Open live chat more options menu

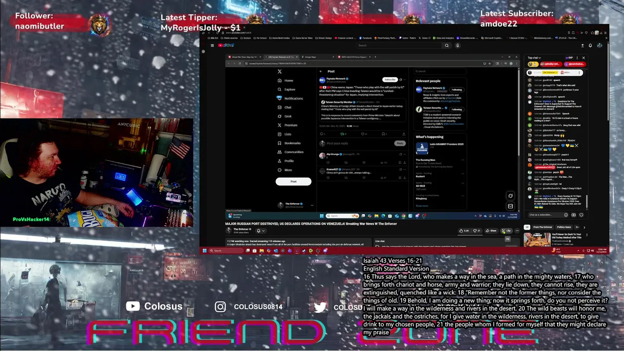coord(577,58)
